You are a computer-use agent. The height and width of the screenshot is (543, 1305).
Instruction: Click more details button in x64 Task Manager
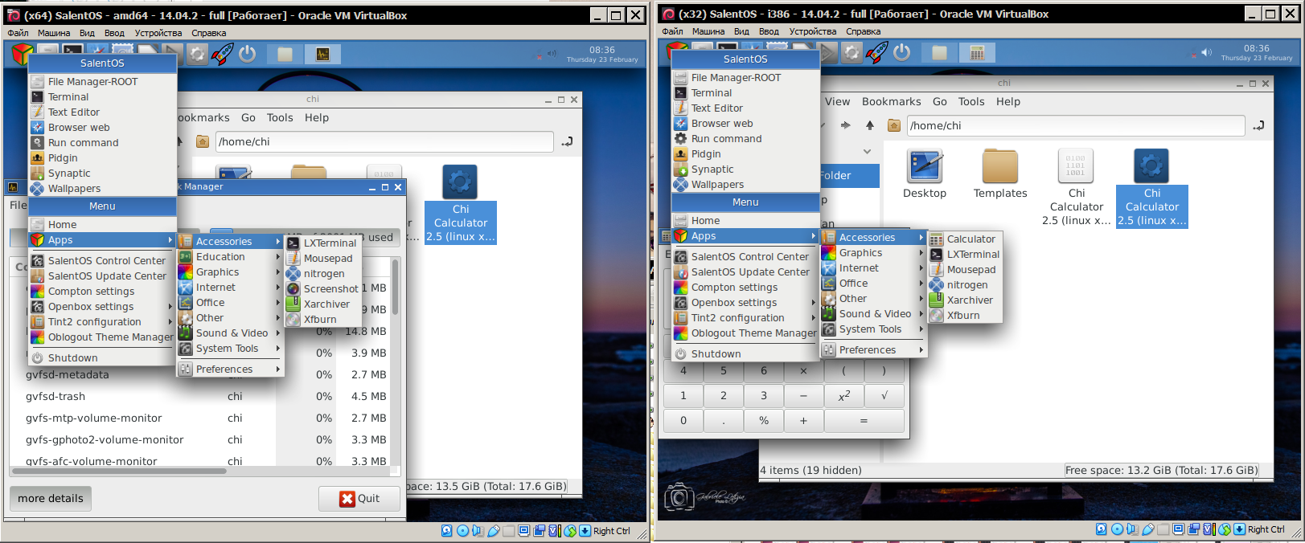[x=51, y=499]
